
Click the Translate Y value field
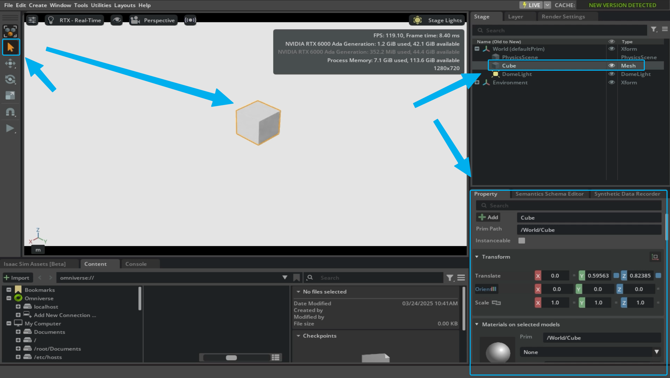tap(598, 276)
